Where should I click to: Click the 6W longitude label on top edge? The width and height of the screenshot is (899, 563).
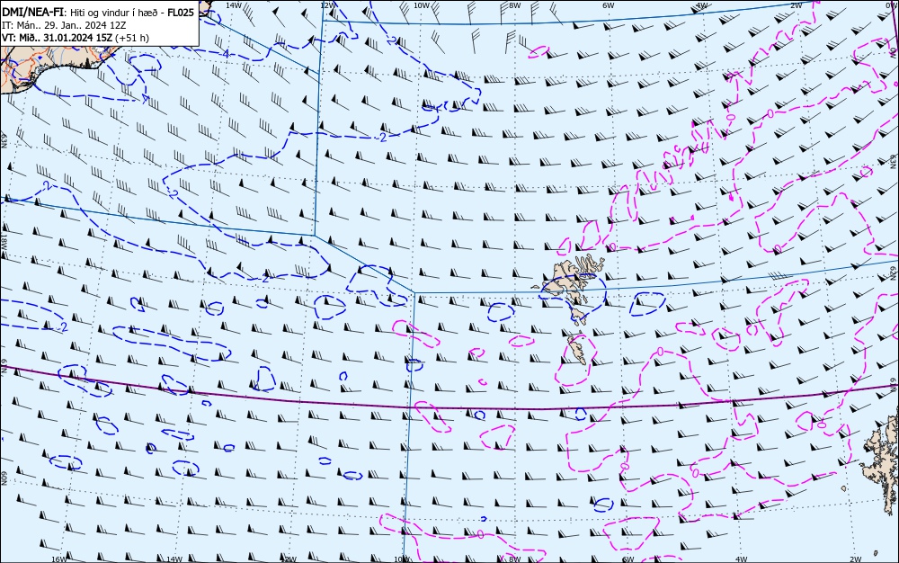point(609,5)
